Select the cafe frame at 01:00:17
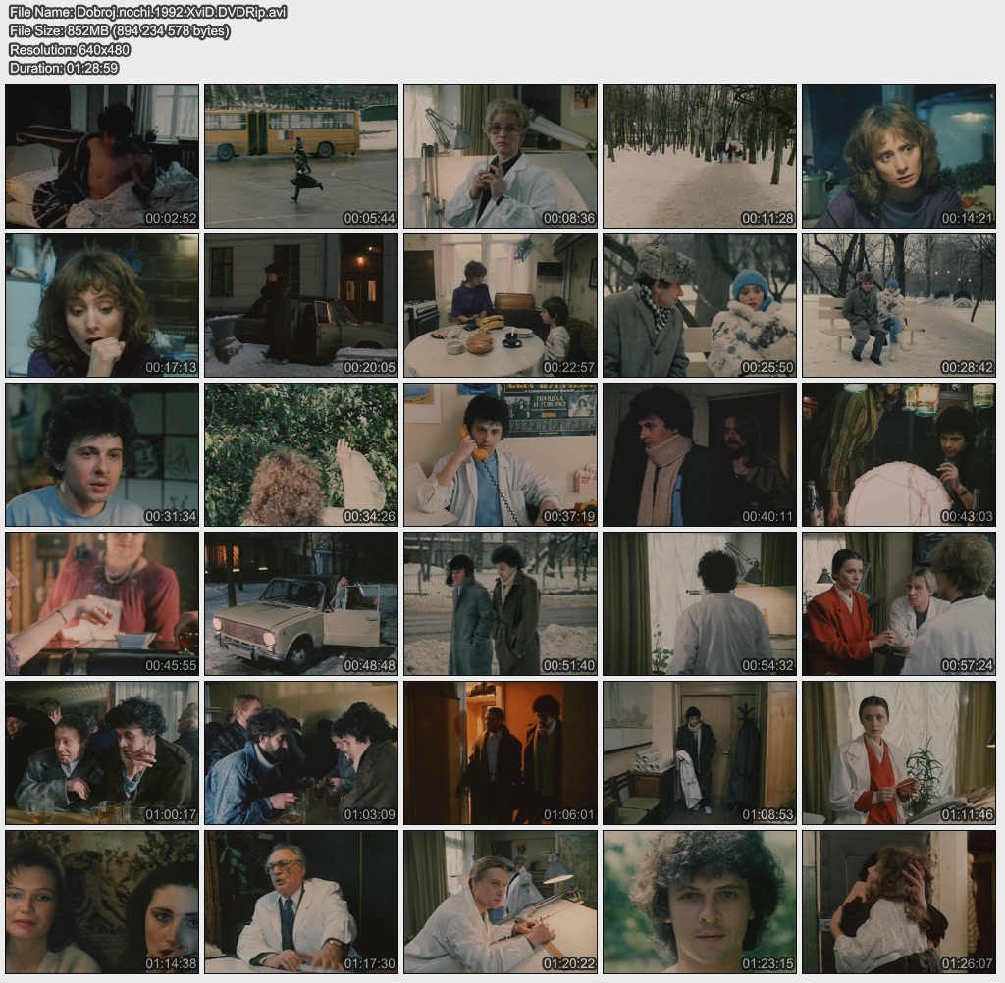The image size is (1005, 983). tap(102, 753)
